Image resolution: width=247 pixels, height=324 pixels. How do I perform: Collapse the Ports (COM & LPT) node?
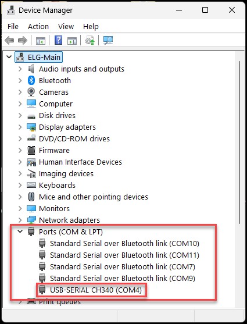pos(20,232)
